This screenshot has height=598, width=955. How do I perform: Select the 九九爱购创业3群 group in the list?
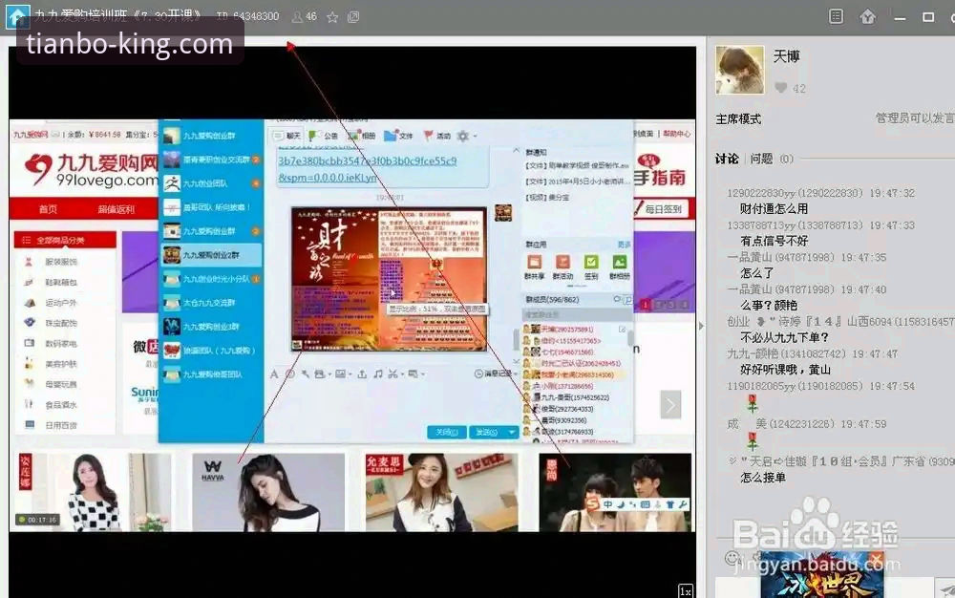211,327
